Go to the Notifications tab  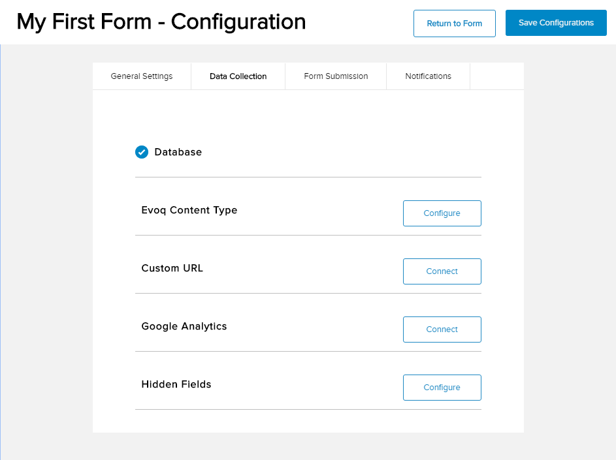pyautogui.click(x=428, y=76)
